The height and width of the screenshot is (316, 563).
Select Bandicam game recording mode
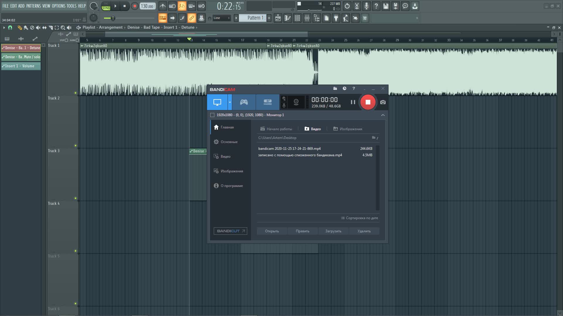244,102
